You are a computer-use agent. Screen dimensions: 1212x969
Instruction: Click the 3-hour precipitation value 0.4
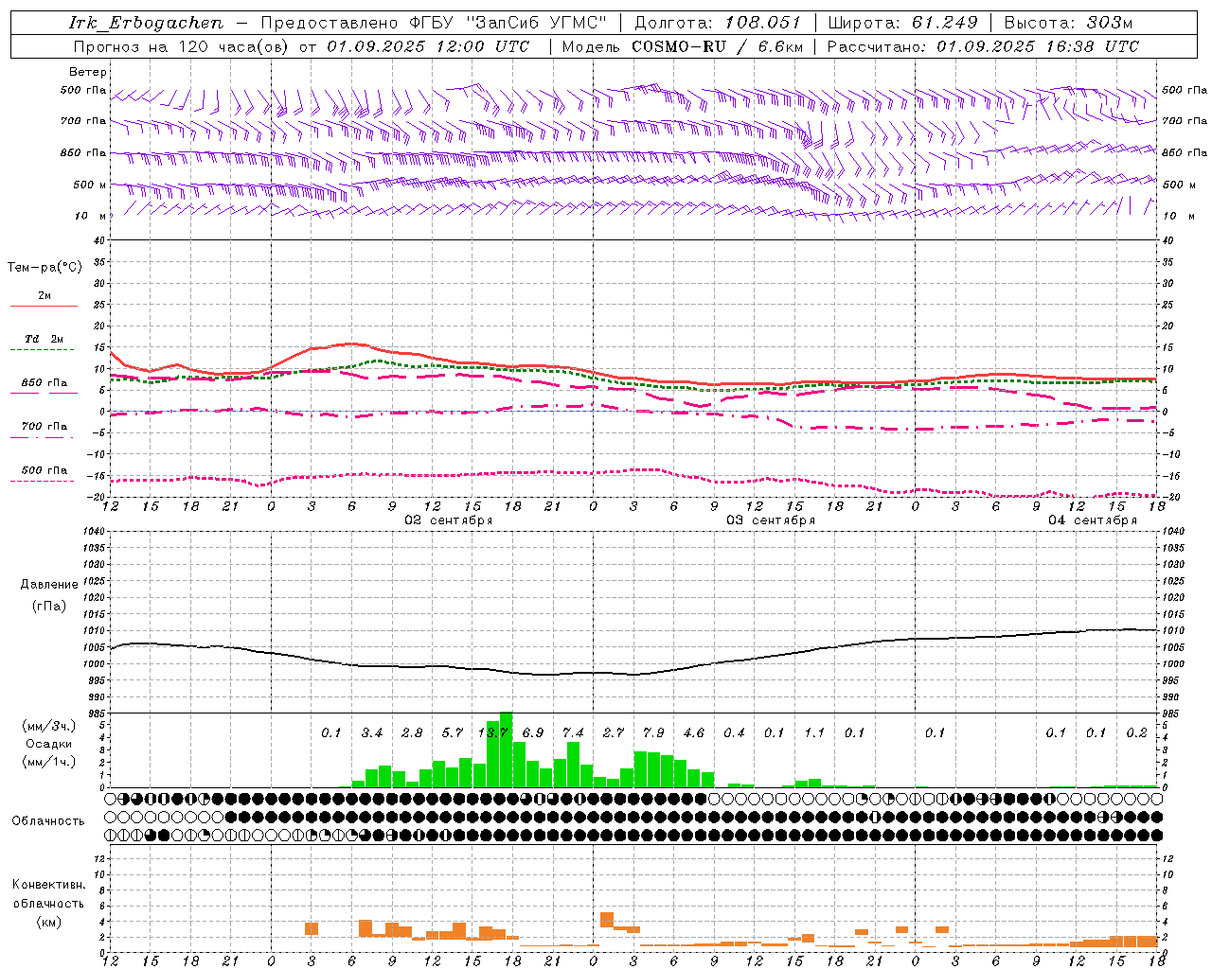[734, 732]
